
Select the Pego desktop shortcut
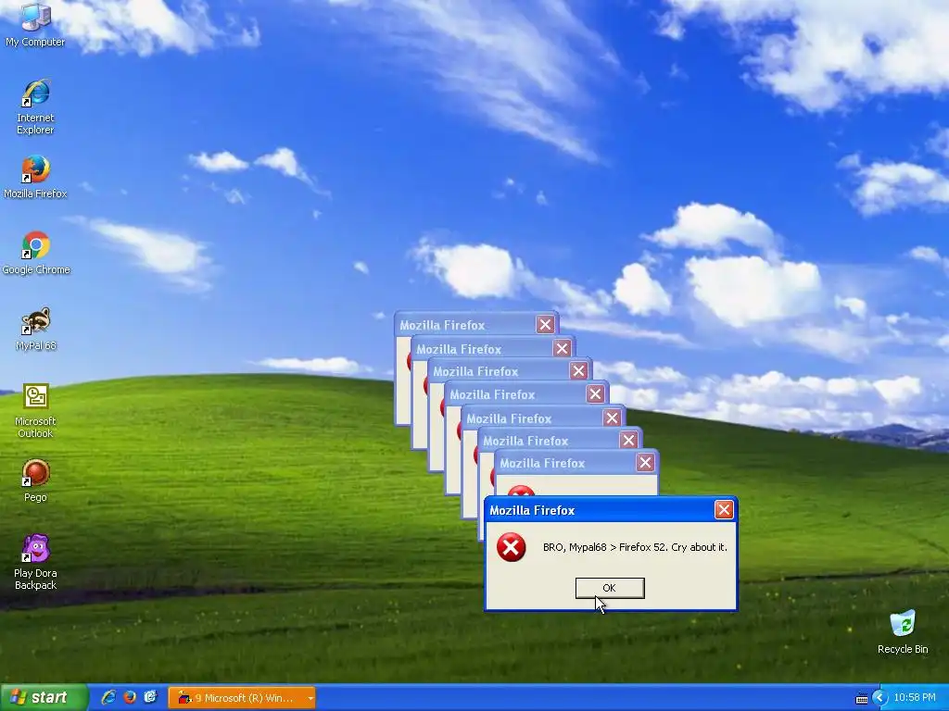[x=35, y=480]
